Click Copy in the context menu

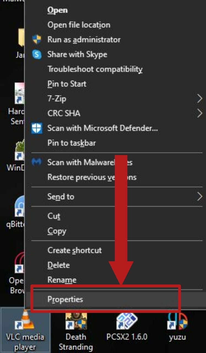[x=57, y=231]
